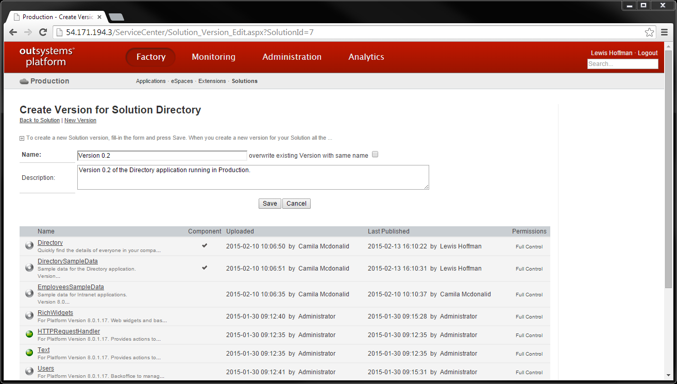Open the Administration tab
Viewport: 677px width, 384px height.
coord(292,57)
